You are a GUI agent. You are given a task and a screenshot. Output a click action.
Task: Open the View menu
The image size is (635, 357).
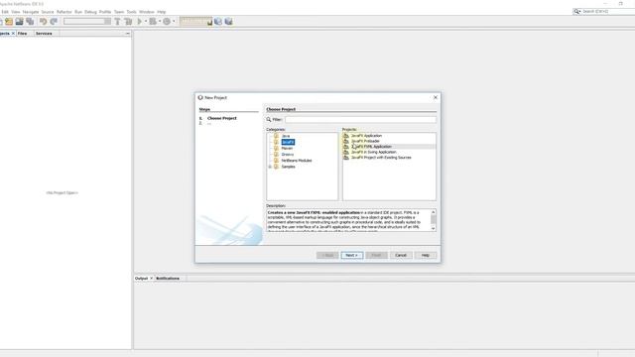point(16,12)
